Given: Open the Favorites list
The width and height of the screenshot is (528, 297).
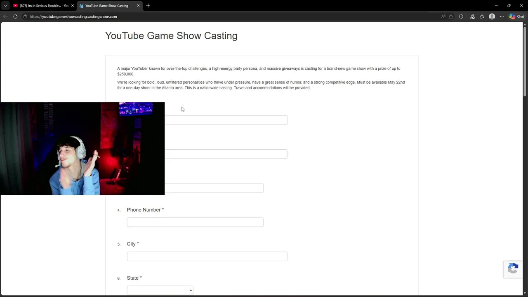Looking at the screenshot, I should coord(482,16).
